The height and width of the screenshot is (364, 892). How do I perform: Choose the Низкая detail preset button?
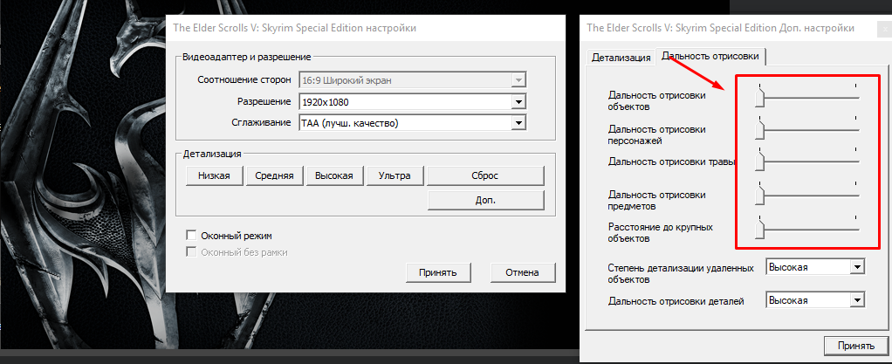[x=214, y=175]
